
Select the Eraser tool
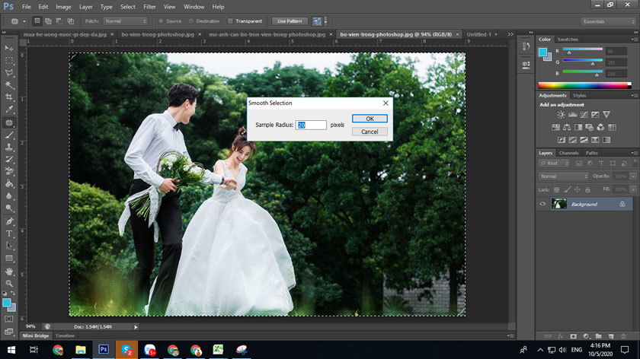pyautogui.click(x=9, y=172)
